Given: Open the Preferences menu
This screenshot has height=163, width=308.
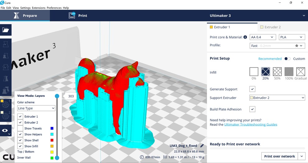Looking at the screenshot, I should tap(54, 8).
